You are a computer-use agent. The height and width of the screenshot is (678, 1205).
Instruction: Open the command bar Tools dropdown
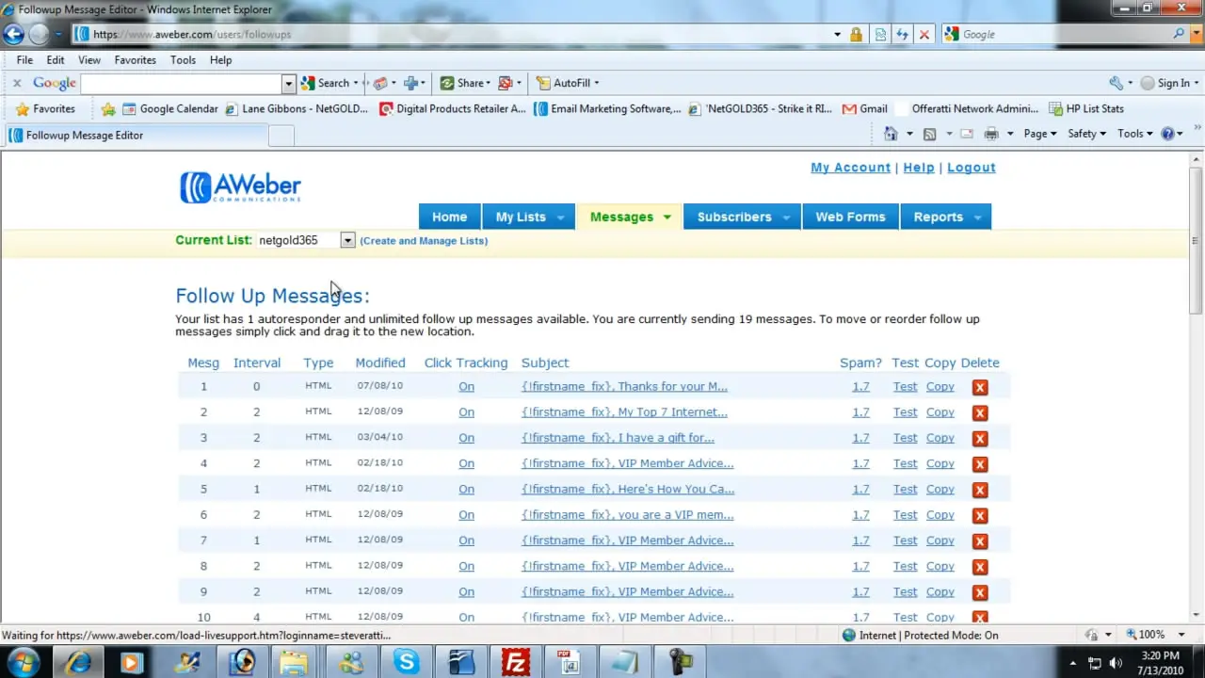(1135, 134)
